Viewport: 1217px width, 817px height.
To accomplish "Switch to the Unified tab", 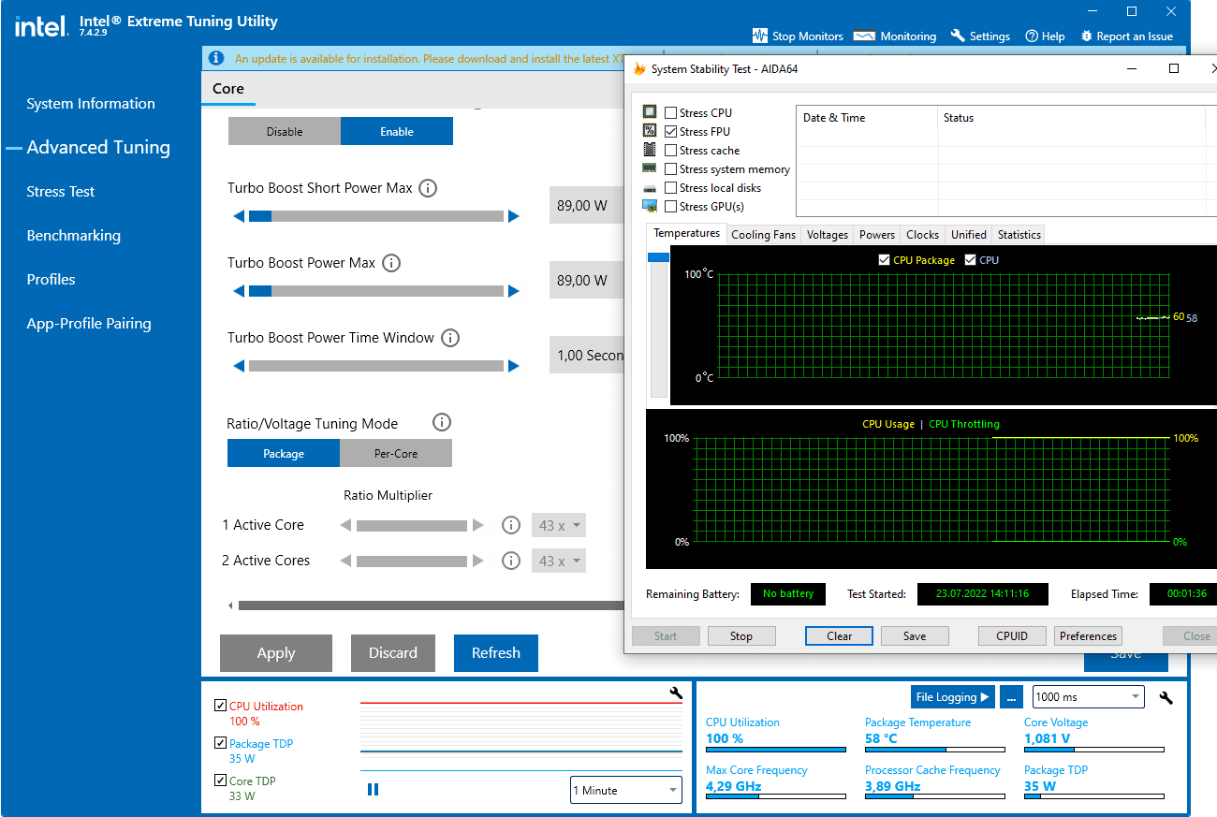I will pyautogui.click(x=968, y=235).
